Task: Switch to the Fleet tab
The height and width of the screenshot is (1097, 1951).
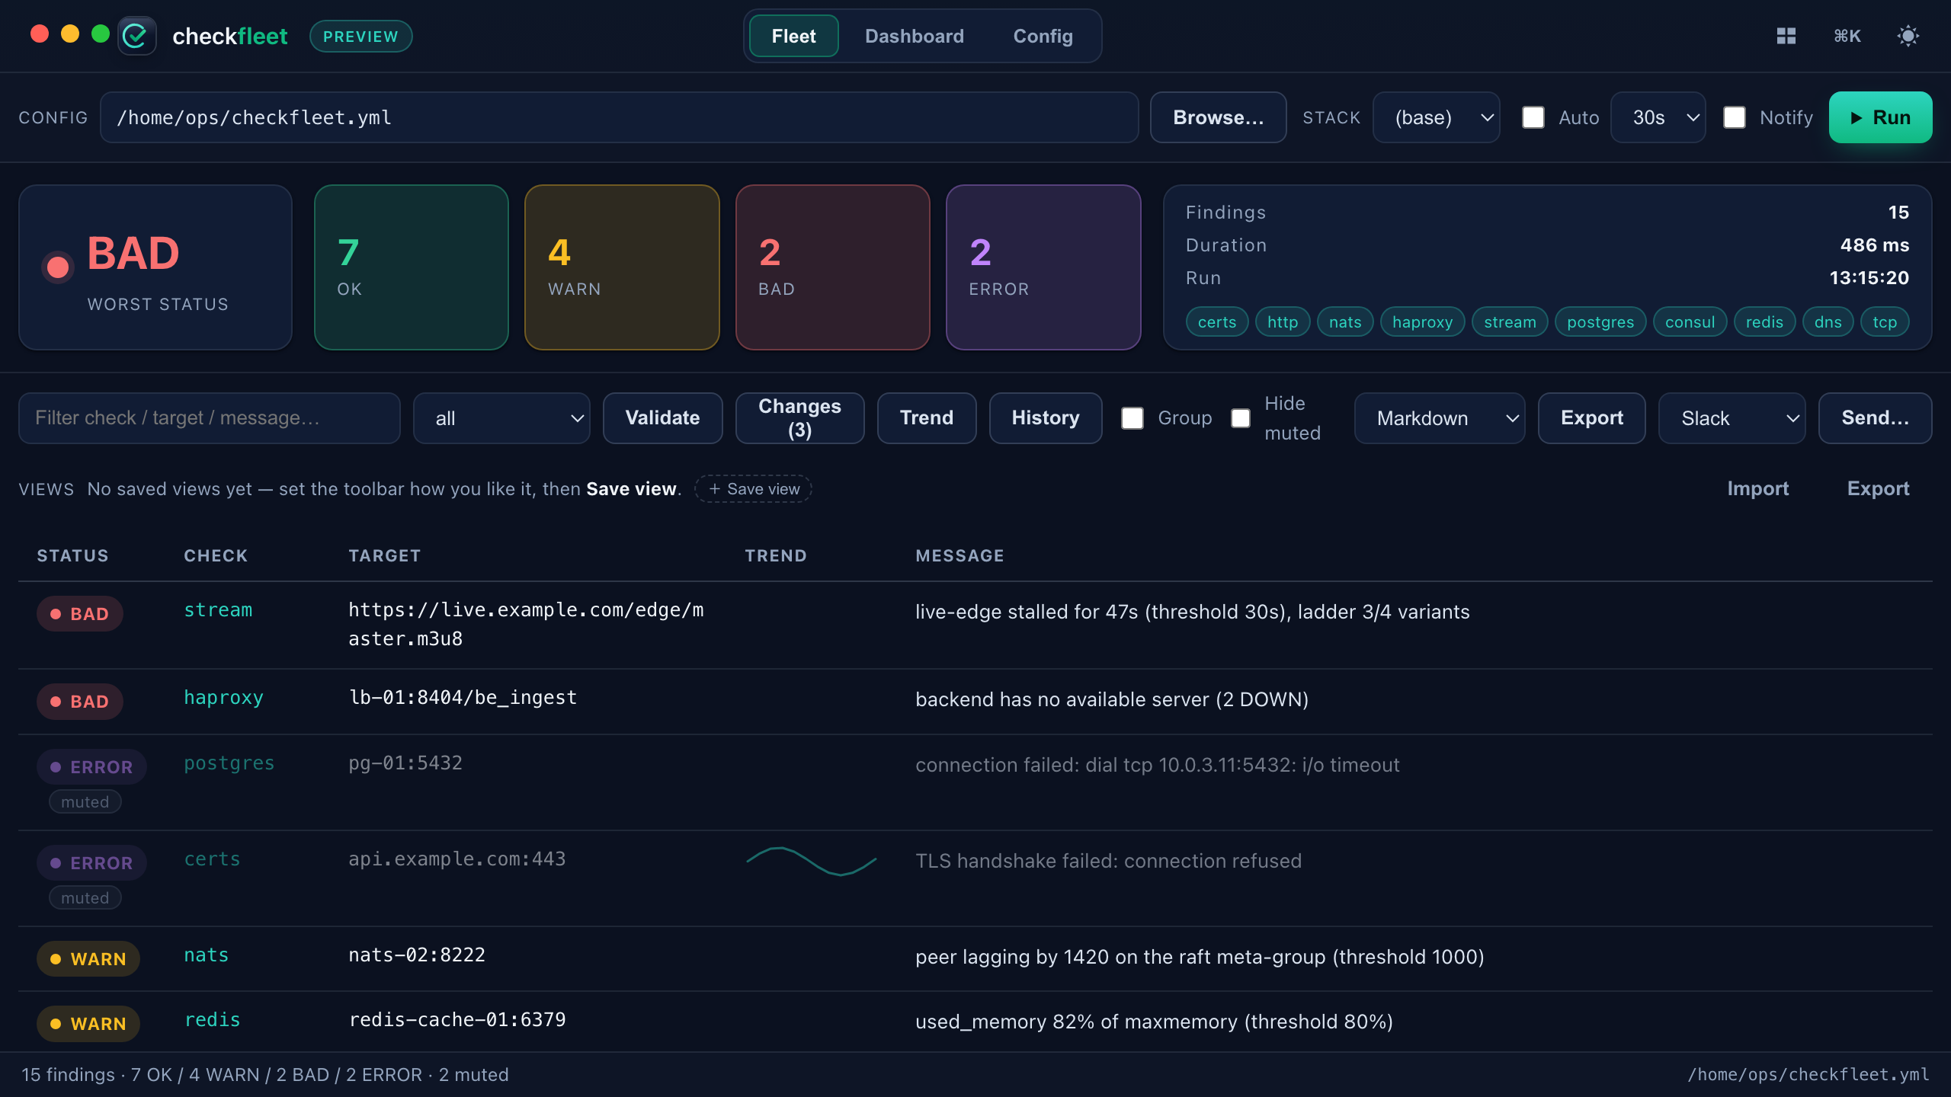Action: pyautogui.click(x=793, y=36)
